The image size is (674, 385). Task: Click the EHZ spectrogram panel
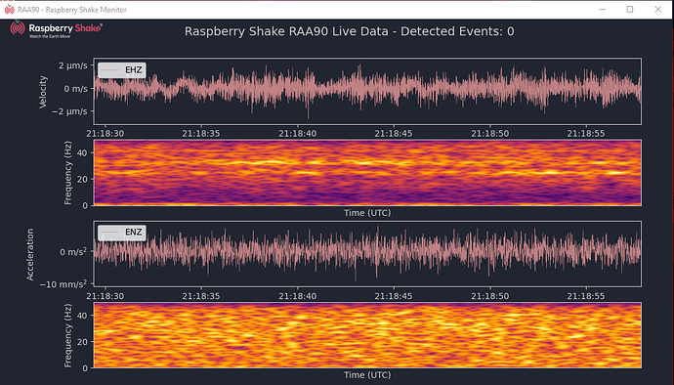tap(367, 173)
